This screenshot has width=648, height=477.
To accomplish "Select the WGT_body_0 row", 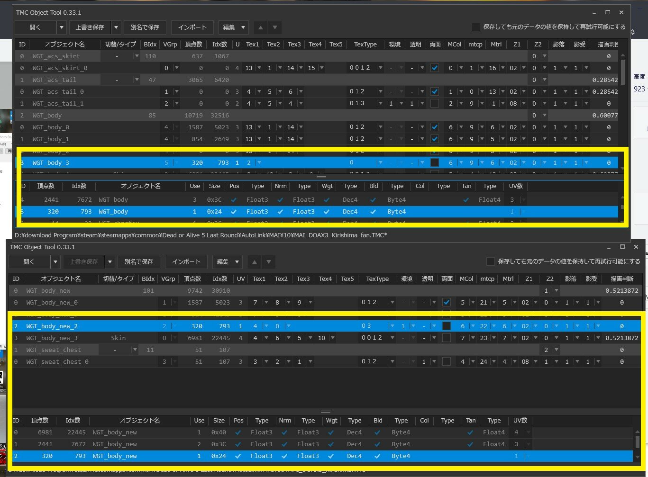I will (317, 127).
